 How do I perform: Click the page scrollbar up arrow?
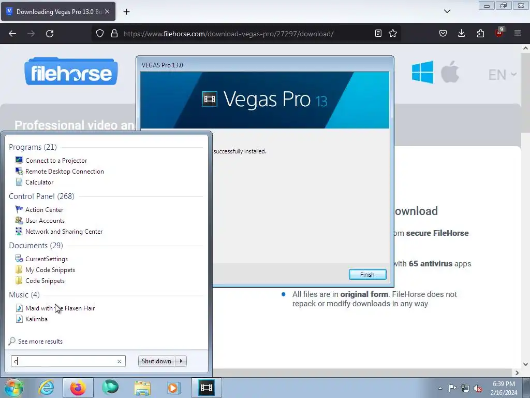coord(526,48)
